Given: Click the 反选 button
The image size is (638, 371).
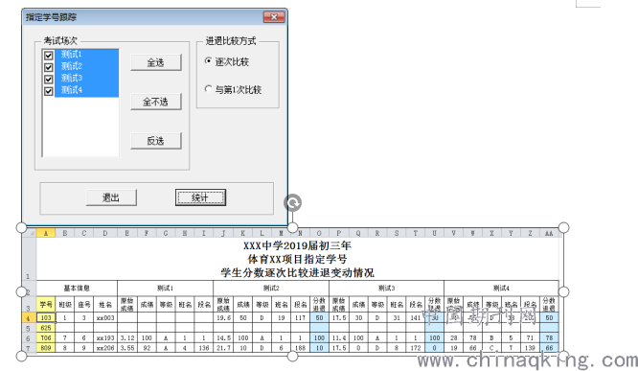Looking at the screenshot, I should [156, 141].
